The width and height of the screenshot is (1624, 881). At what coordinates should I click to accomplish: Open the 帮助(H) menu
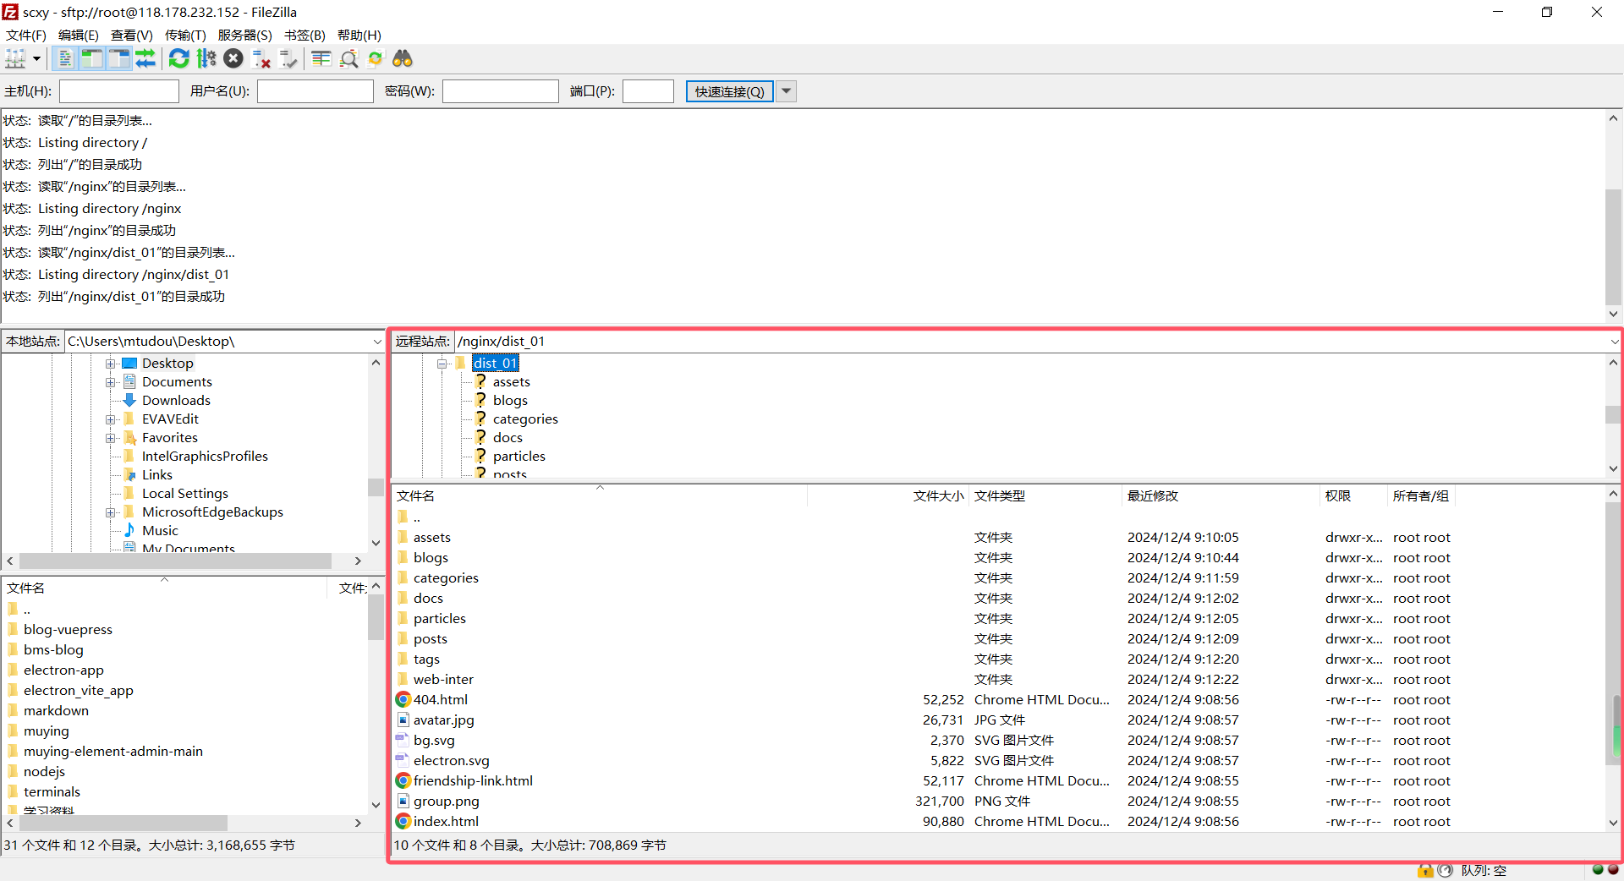(x=359, y=35)
